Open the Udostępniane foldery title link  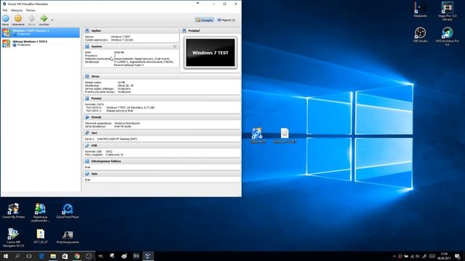(x=106, y=161)
